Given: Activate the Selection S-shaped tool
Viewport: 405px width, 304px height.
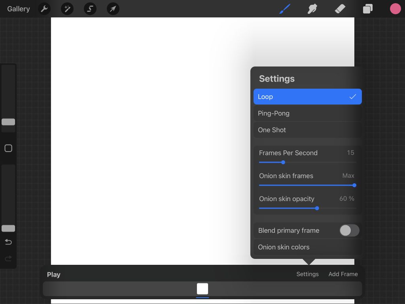Looking at the screenshot, I should tap(90, 9).
